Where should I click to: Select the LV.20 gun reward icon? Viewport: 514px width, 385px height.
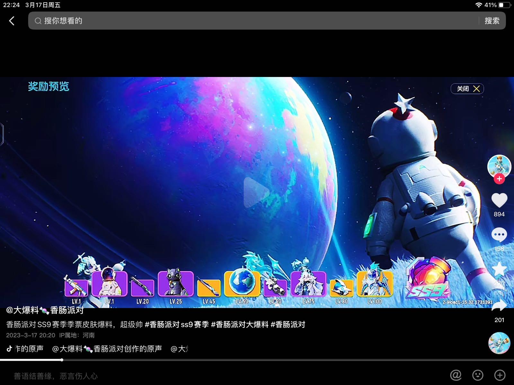(x=143, y=287)
